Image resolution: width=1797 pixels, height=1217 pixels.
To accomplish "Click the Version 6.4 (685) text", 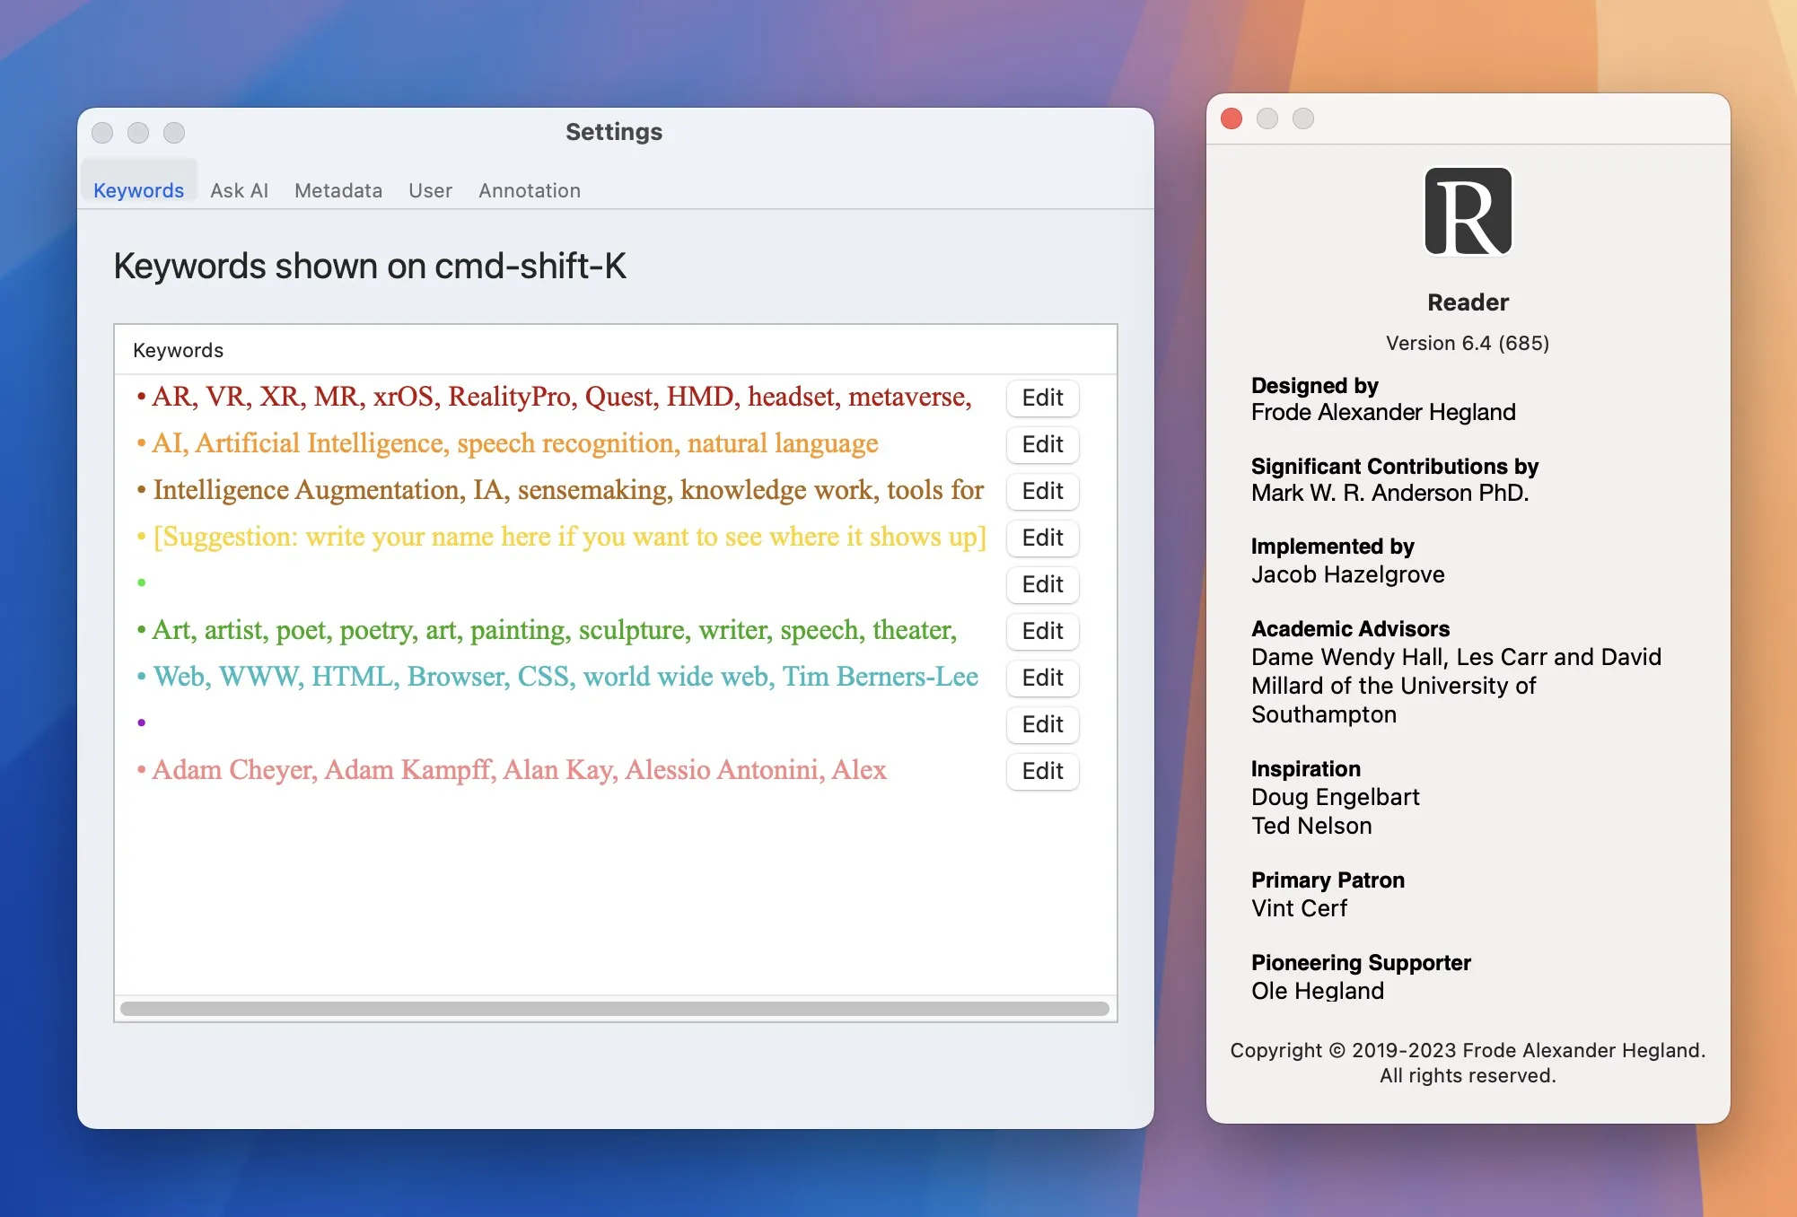I will coord(1468,343).
